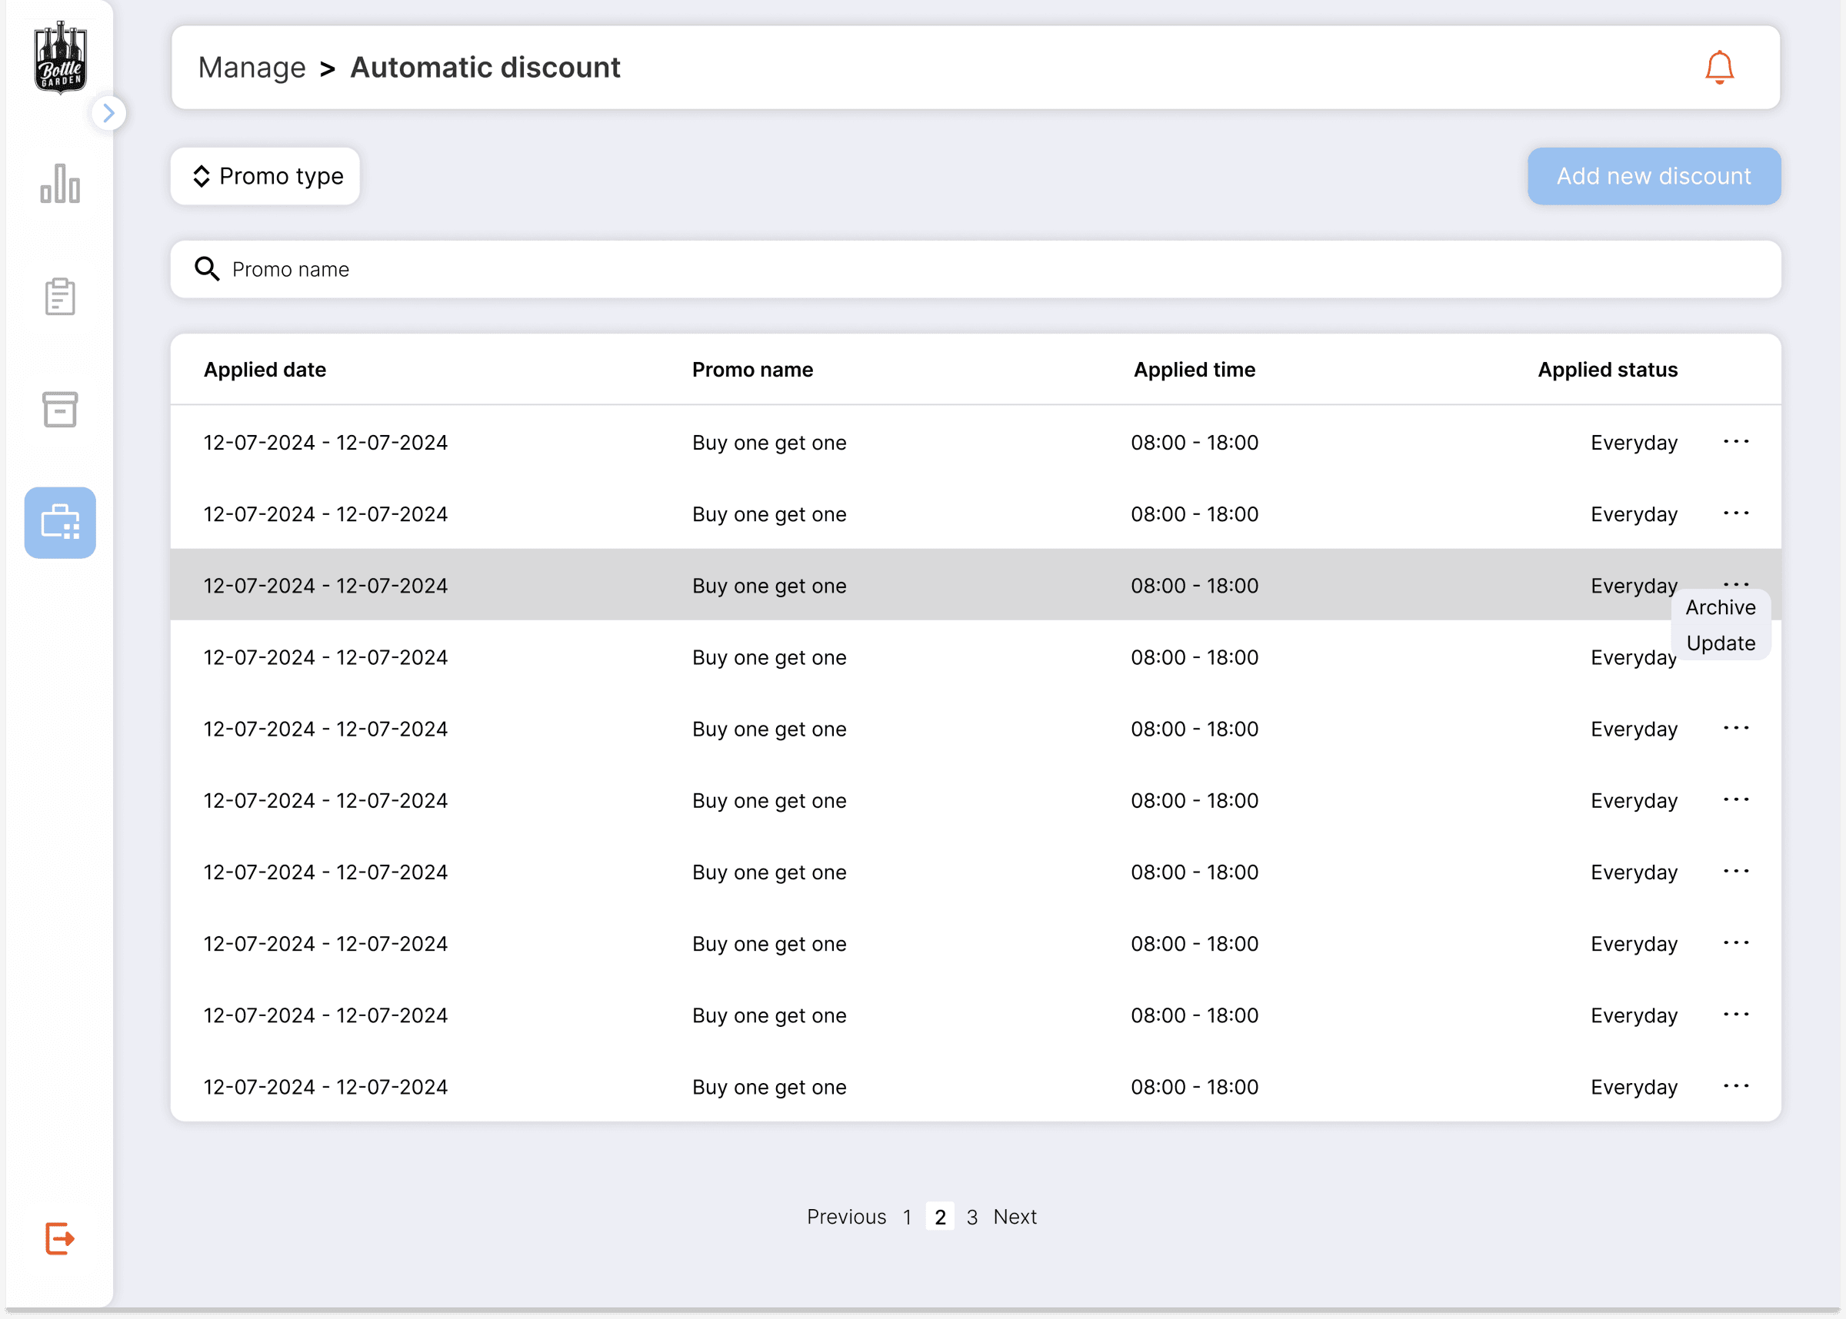Open the three-dot menu of the last row
This screenshot has height=1319, width=1846.
click(1736, 1086)
